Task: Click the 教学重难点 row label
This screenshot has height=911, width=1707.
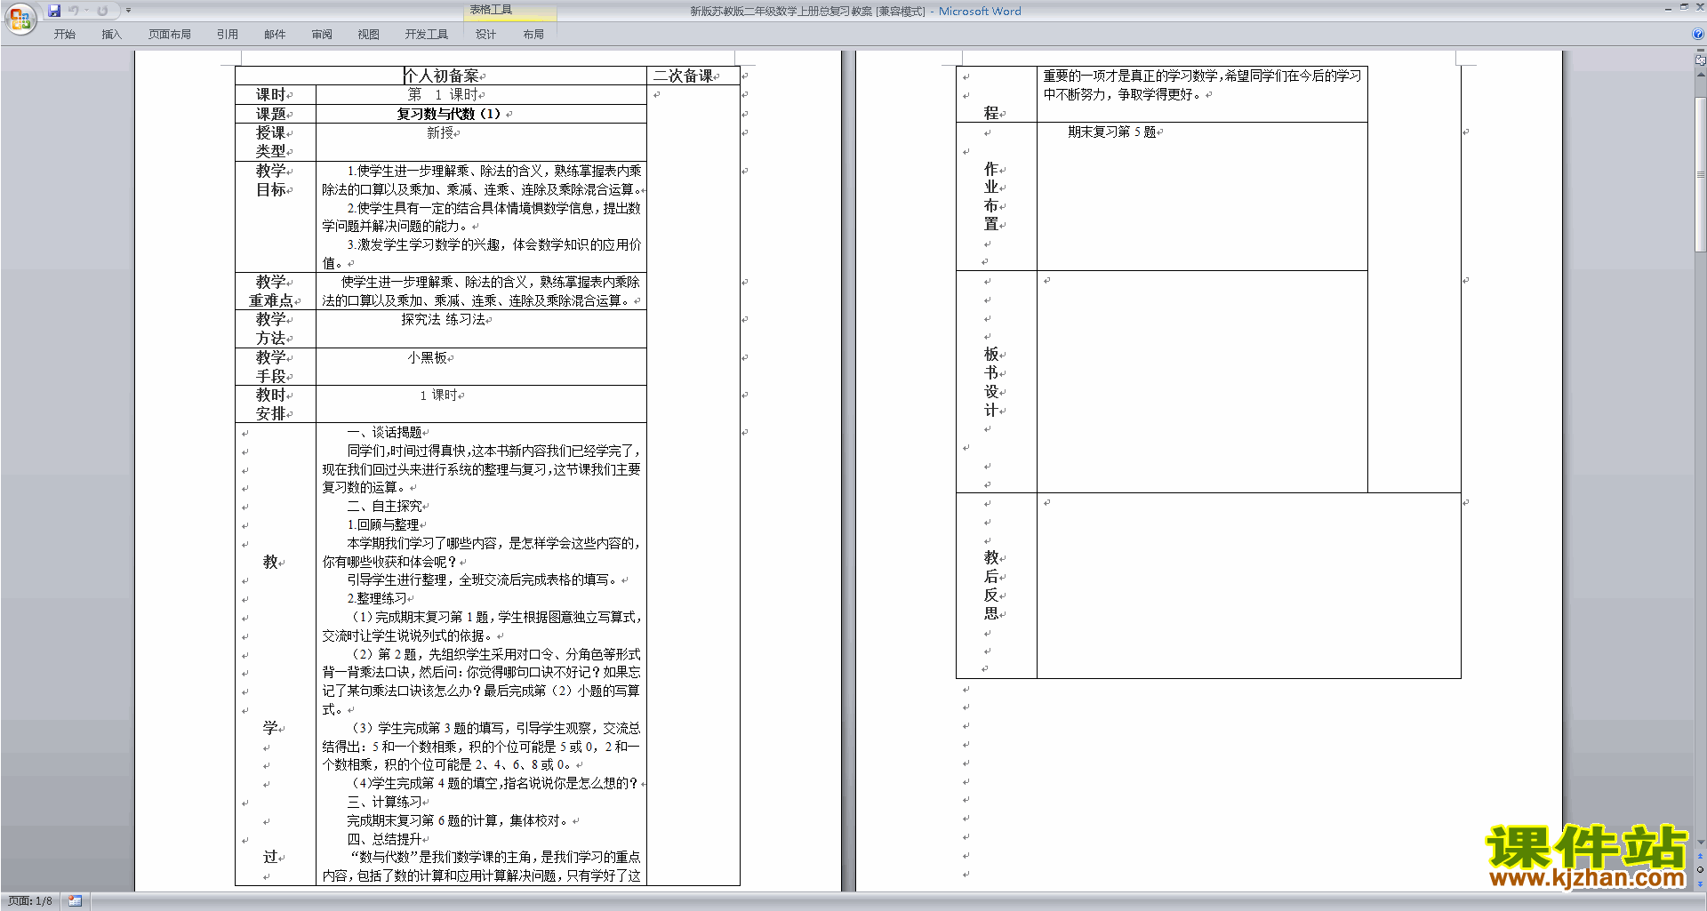Action: (x=270, y=291)
